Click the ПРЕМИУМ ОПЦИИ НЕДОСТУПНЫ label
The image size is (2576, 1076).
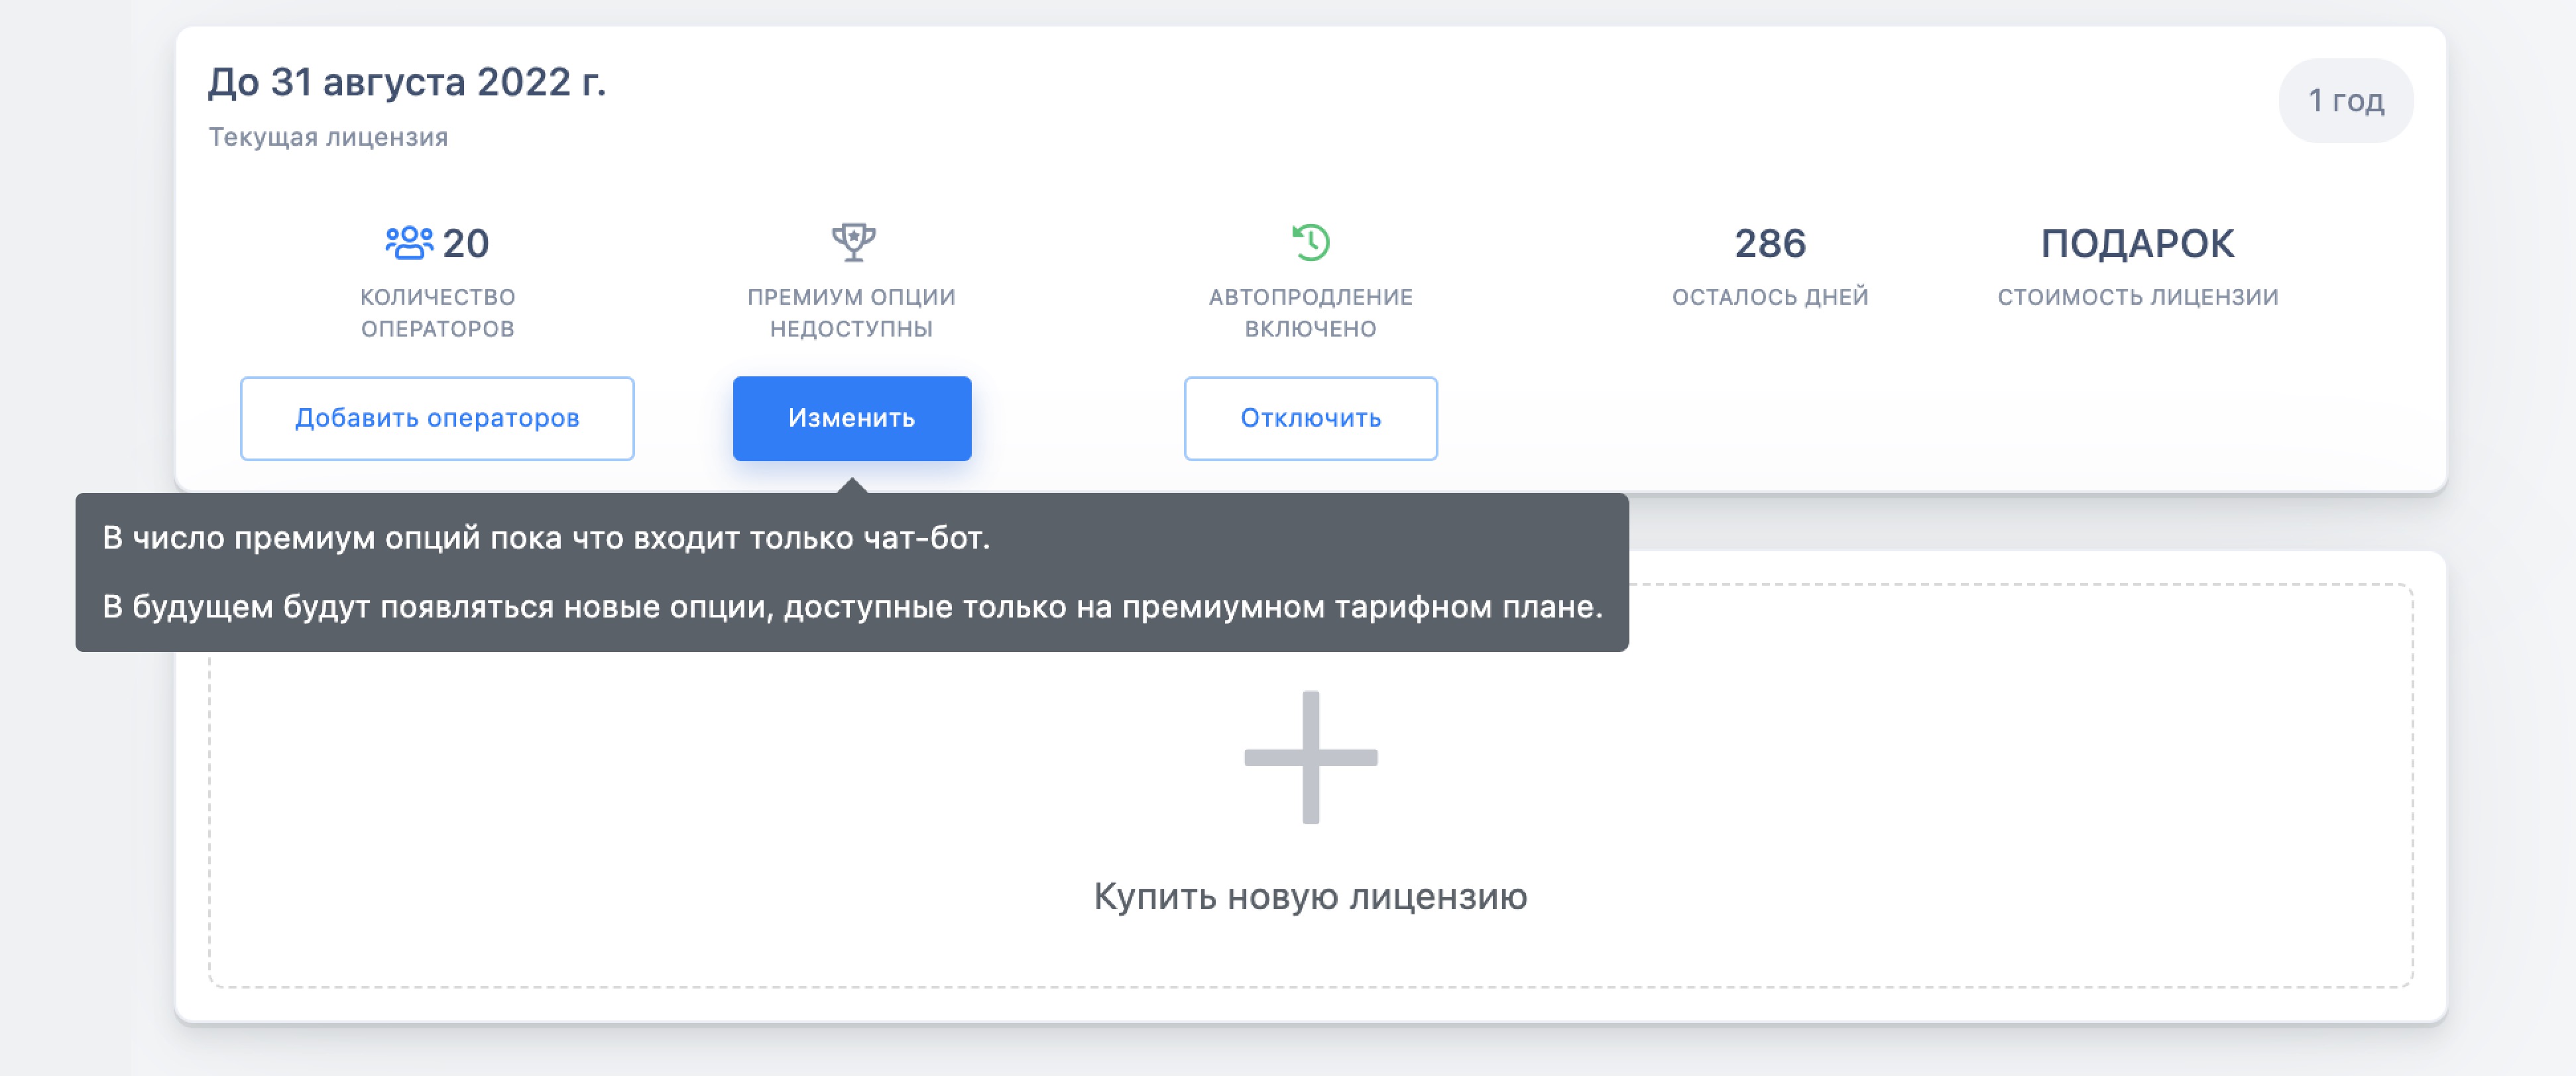851,313
